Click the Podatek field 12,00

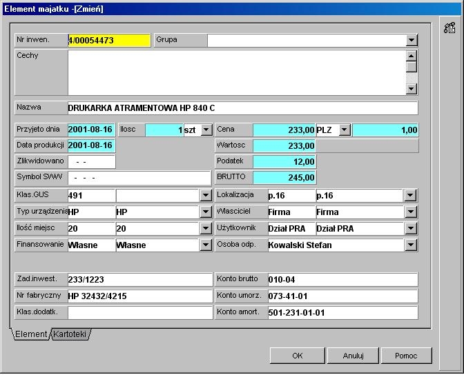click(284, 161)
